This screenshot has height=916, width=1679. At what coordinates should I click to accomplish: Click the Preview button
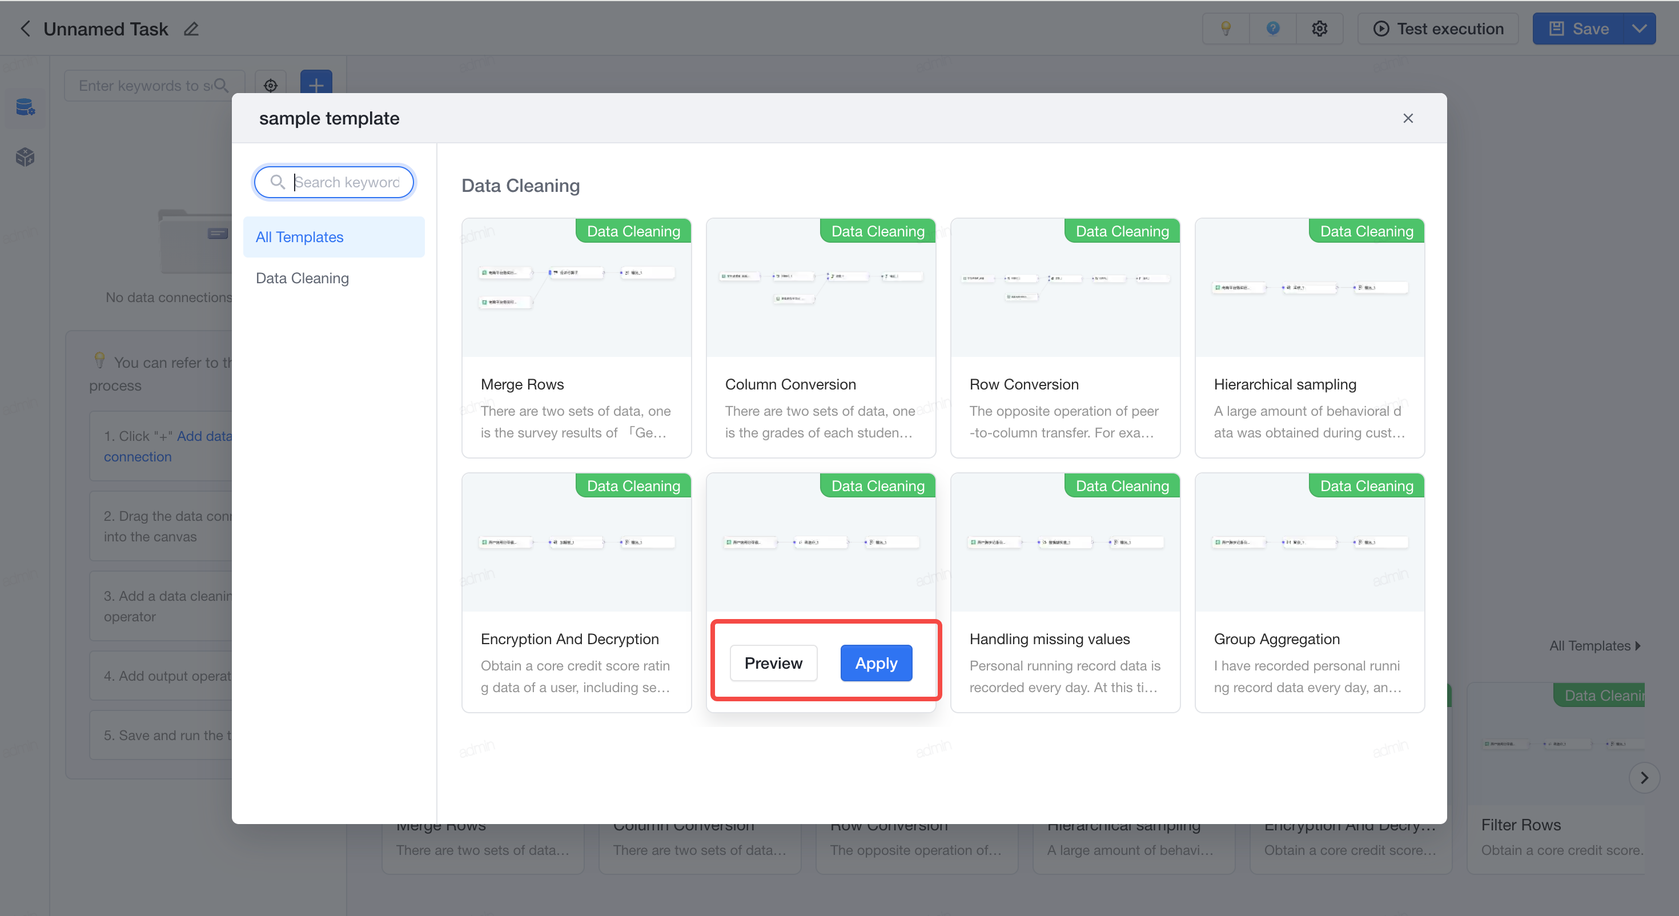coord(773,663)
